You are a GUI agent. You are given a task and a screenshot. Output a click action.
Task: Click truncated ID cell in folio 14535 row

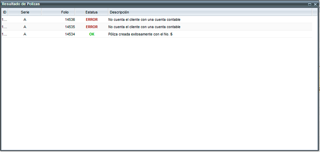pos(5,27)
